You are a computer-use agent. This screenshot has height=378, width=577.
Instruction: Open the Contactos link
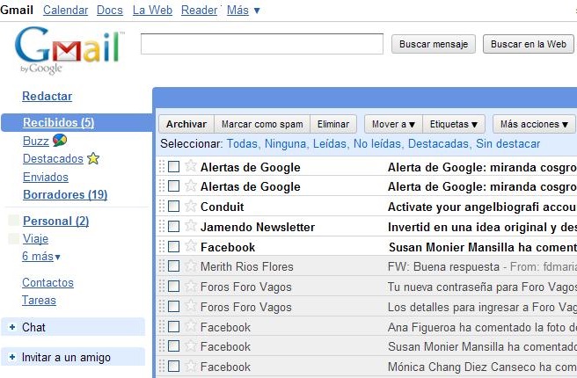point(47,283)
